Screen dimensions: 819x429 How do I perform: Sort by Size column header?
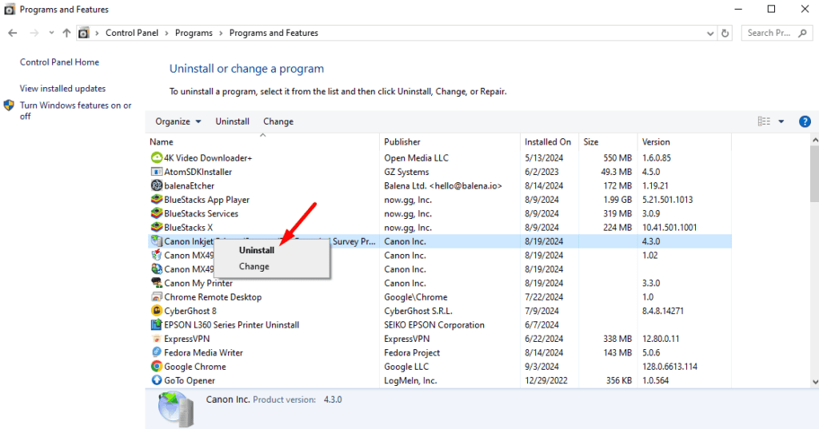click(608, 142)
